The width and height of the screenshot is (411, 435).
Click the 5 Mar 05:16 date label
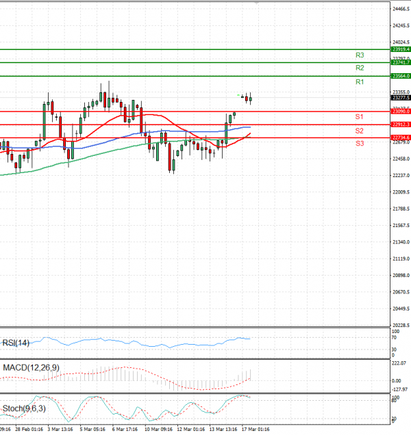[x=92, y=429]
